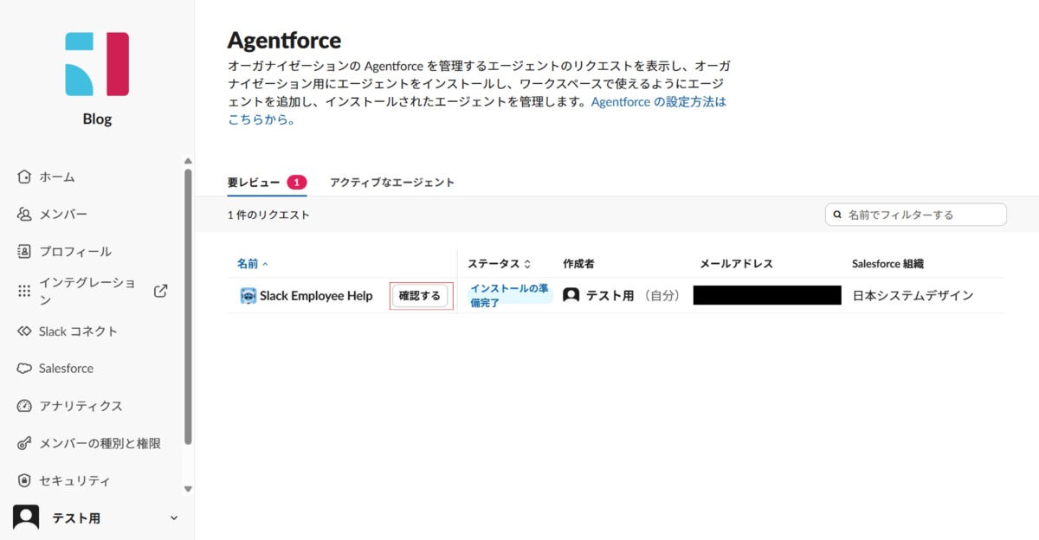The width and height of the screenshot is (1039, 540).
Task: Click the key icon for メンバーの種別と権限
Action: click(24, 443)
